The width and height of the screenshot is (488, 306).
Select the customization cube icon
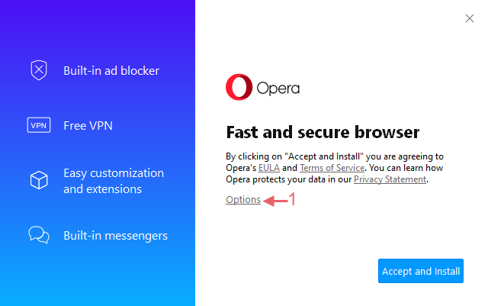pyautogui.click(x=39, y=180)
